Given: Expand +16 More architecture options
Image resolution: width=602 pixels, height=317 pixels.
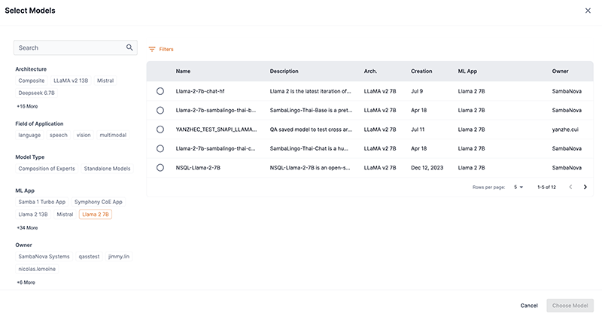Looking at the screenshot, I should [x=27, y=106].
